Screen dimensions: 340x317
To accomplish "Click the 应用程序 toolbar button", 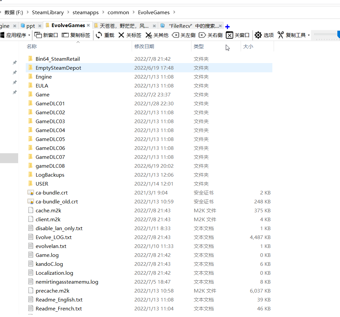I will 14,35.
